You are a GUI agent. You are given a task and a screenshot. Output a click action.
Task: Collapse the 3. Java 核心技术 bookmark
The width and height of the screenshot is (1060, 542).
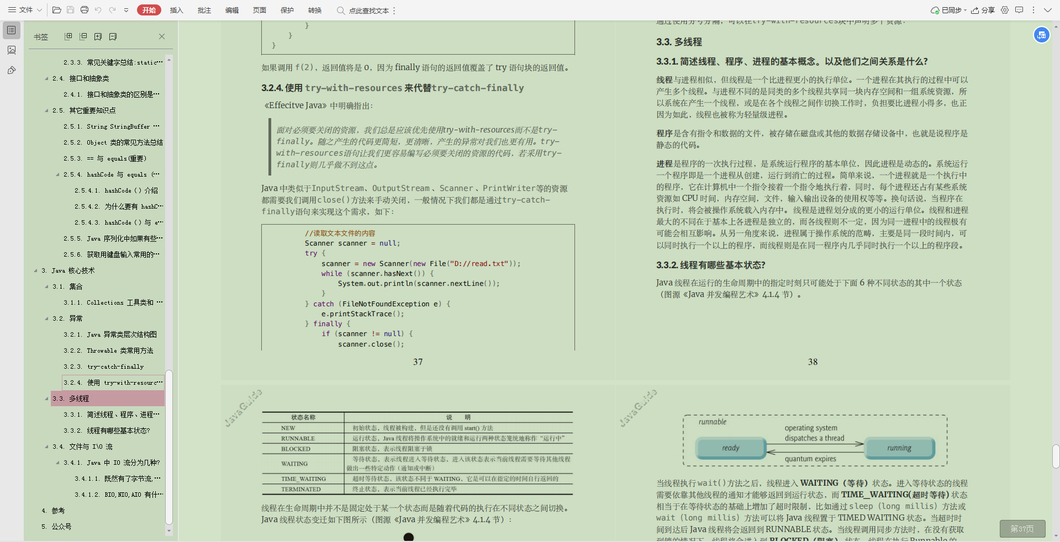(x=36, y=270)
